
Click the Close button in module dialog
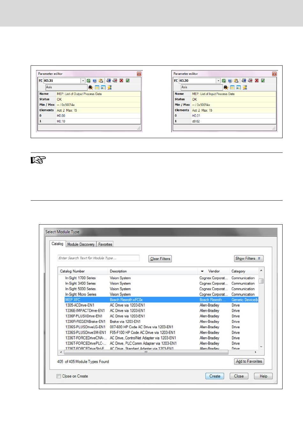pos(239,376)
